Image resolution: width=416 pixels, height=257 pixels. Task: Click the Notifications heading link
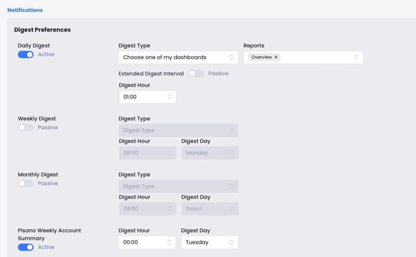click(25, 10)
